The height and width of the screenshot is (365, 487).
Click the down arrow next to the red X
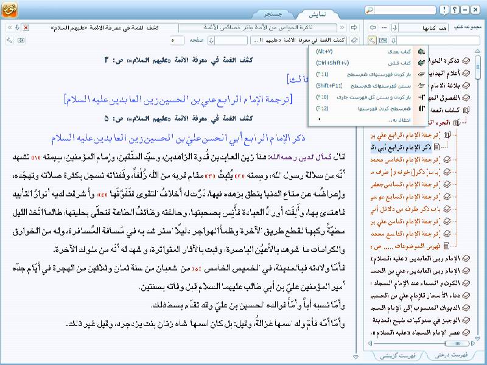tap(18, 27)
